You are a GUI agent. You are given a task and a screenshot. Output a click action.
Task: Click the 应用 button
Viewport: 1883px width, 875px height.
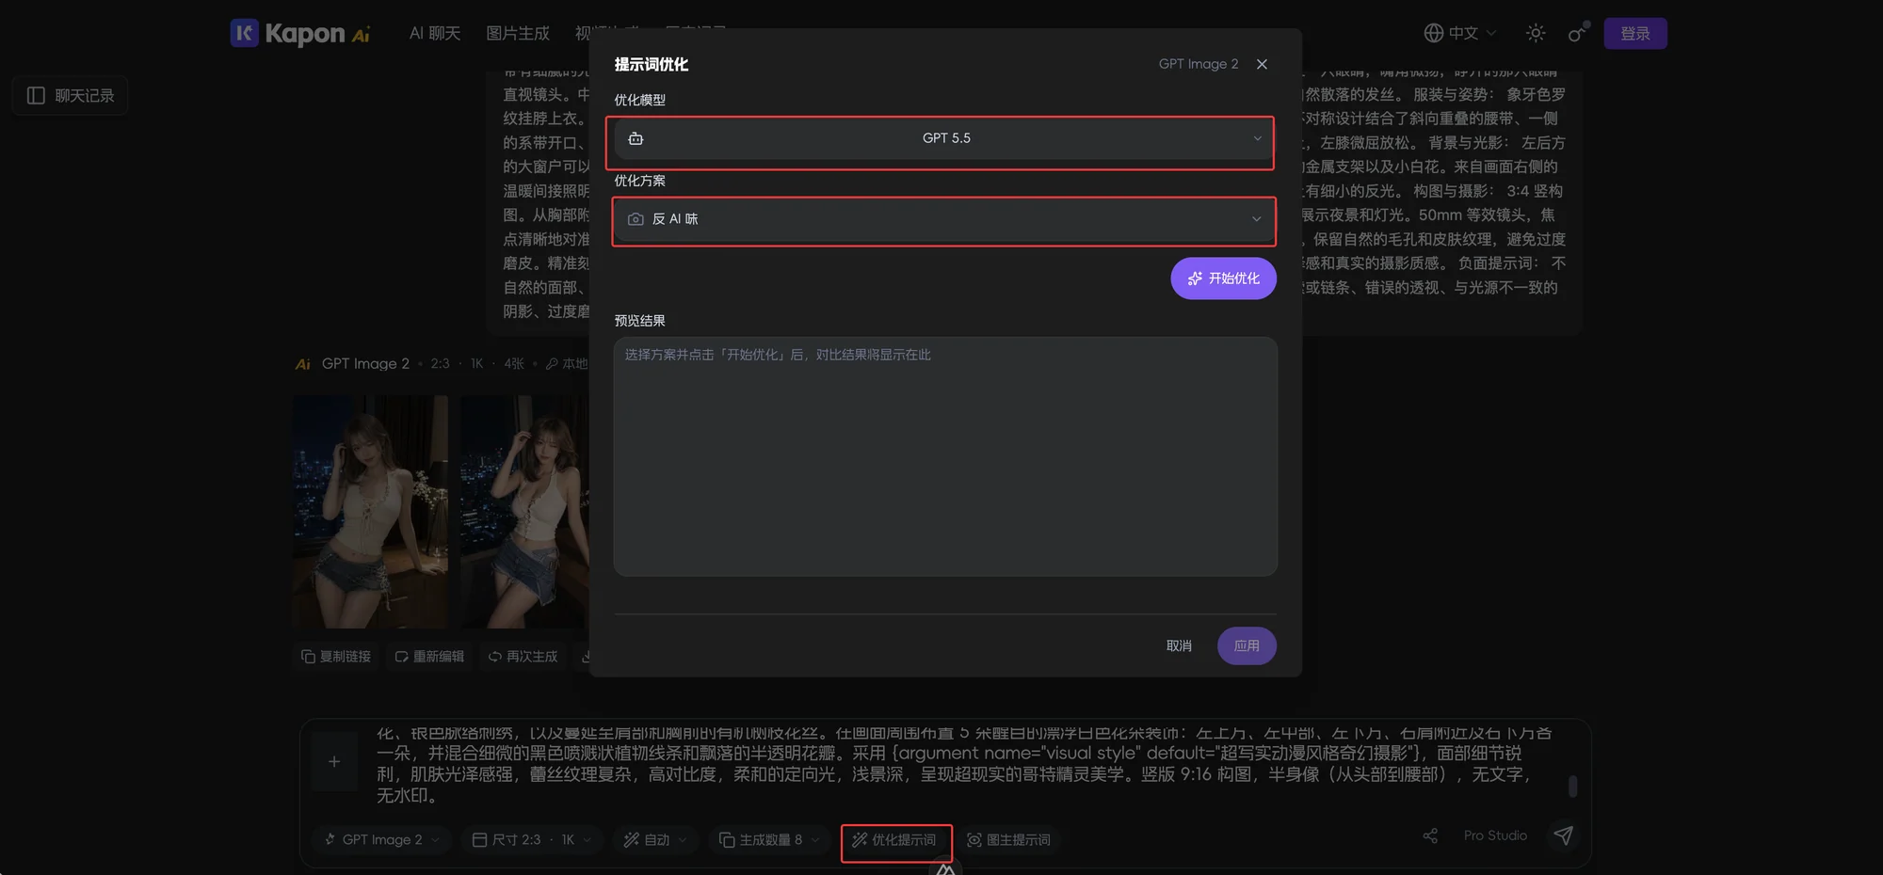click(1247, 645)
